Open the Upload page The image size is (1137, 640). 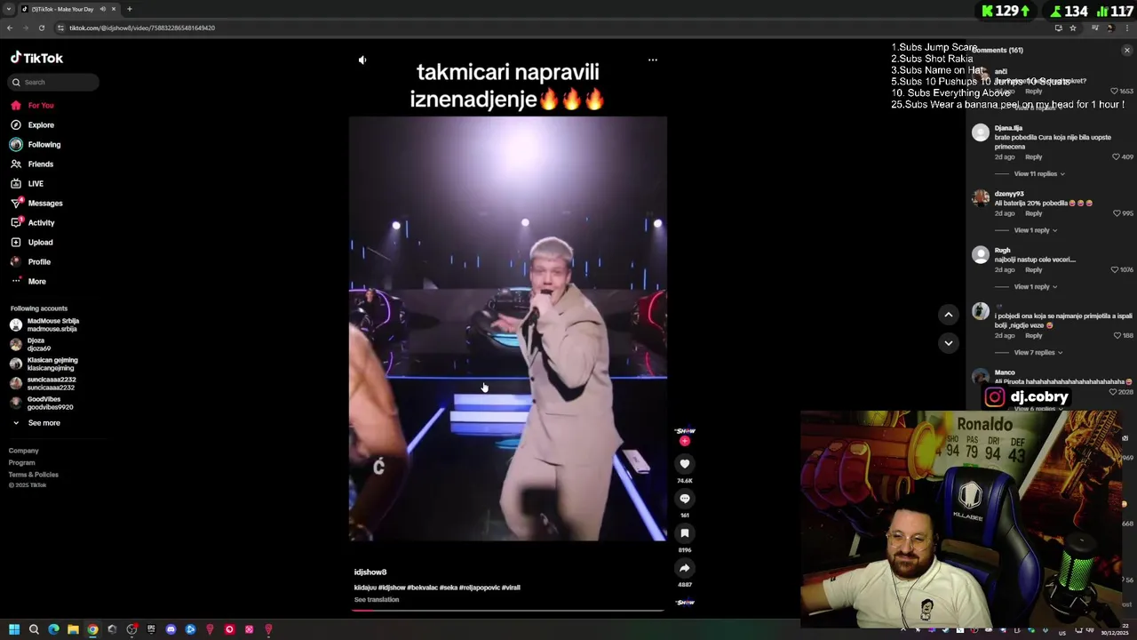(32, 242)
